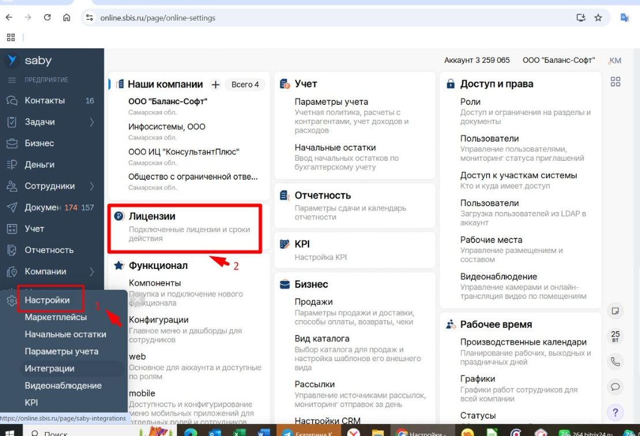Click the Всего 4 companies counter

pos(245,85)
